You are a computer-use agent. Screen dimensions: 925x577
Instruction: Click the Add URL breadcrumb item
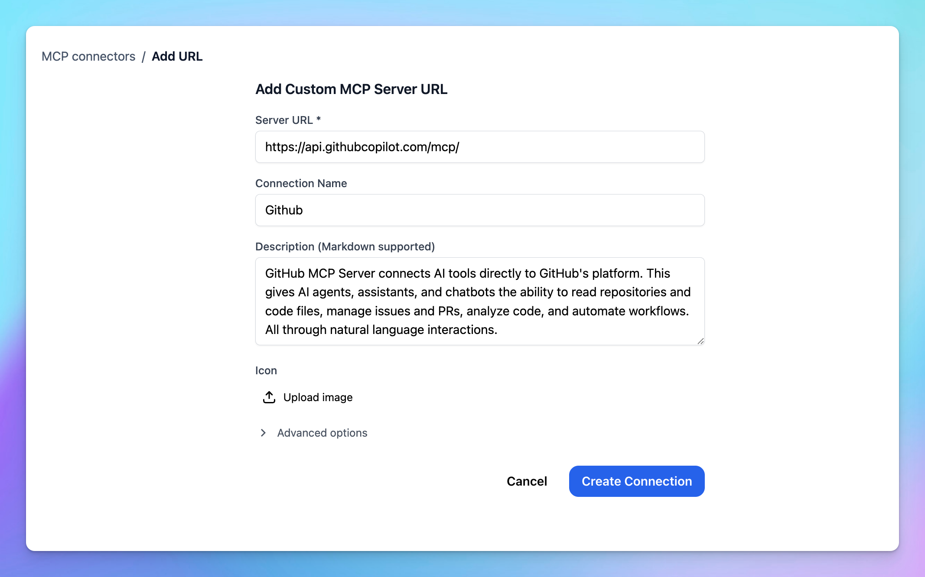(x=177, y=56)
